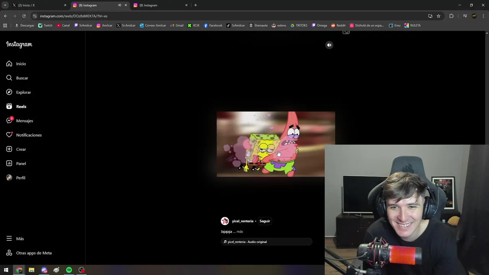Open the apps grid bookmark
489x275 pixels.
coord(5,26)
